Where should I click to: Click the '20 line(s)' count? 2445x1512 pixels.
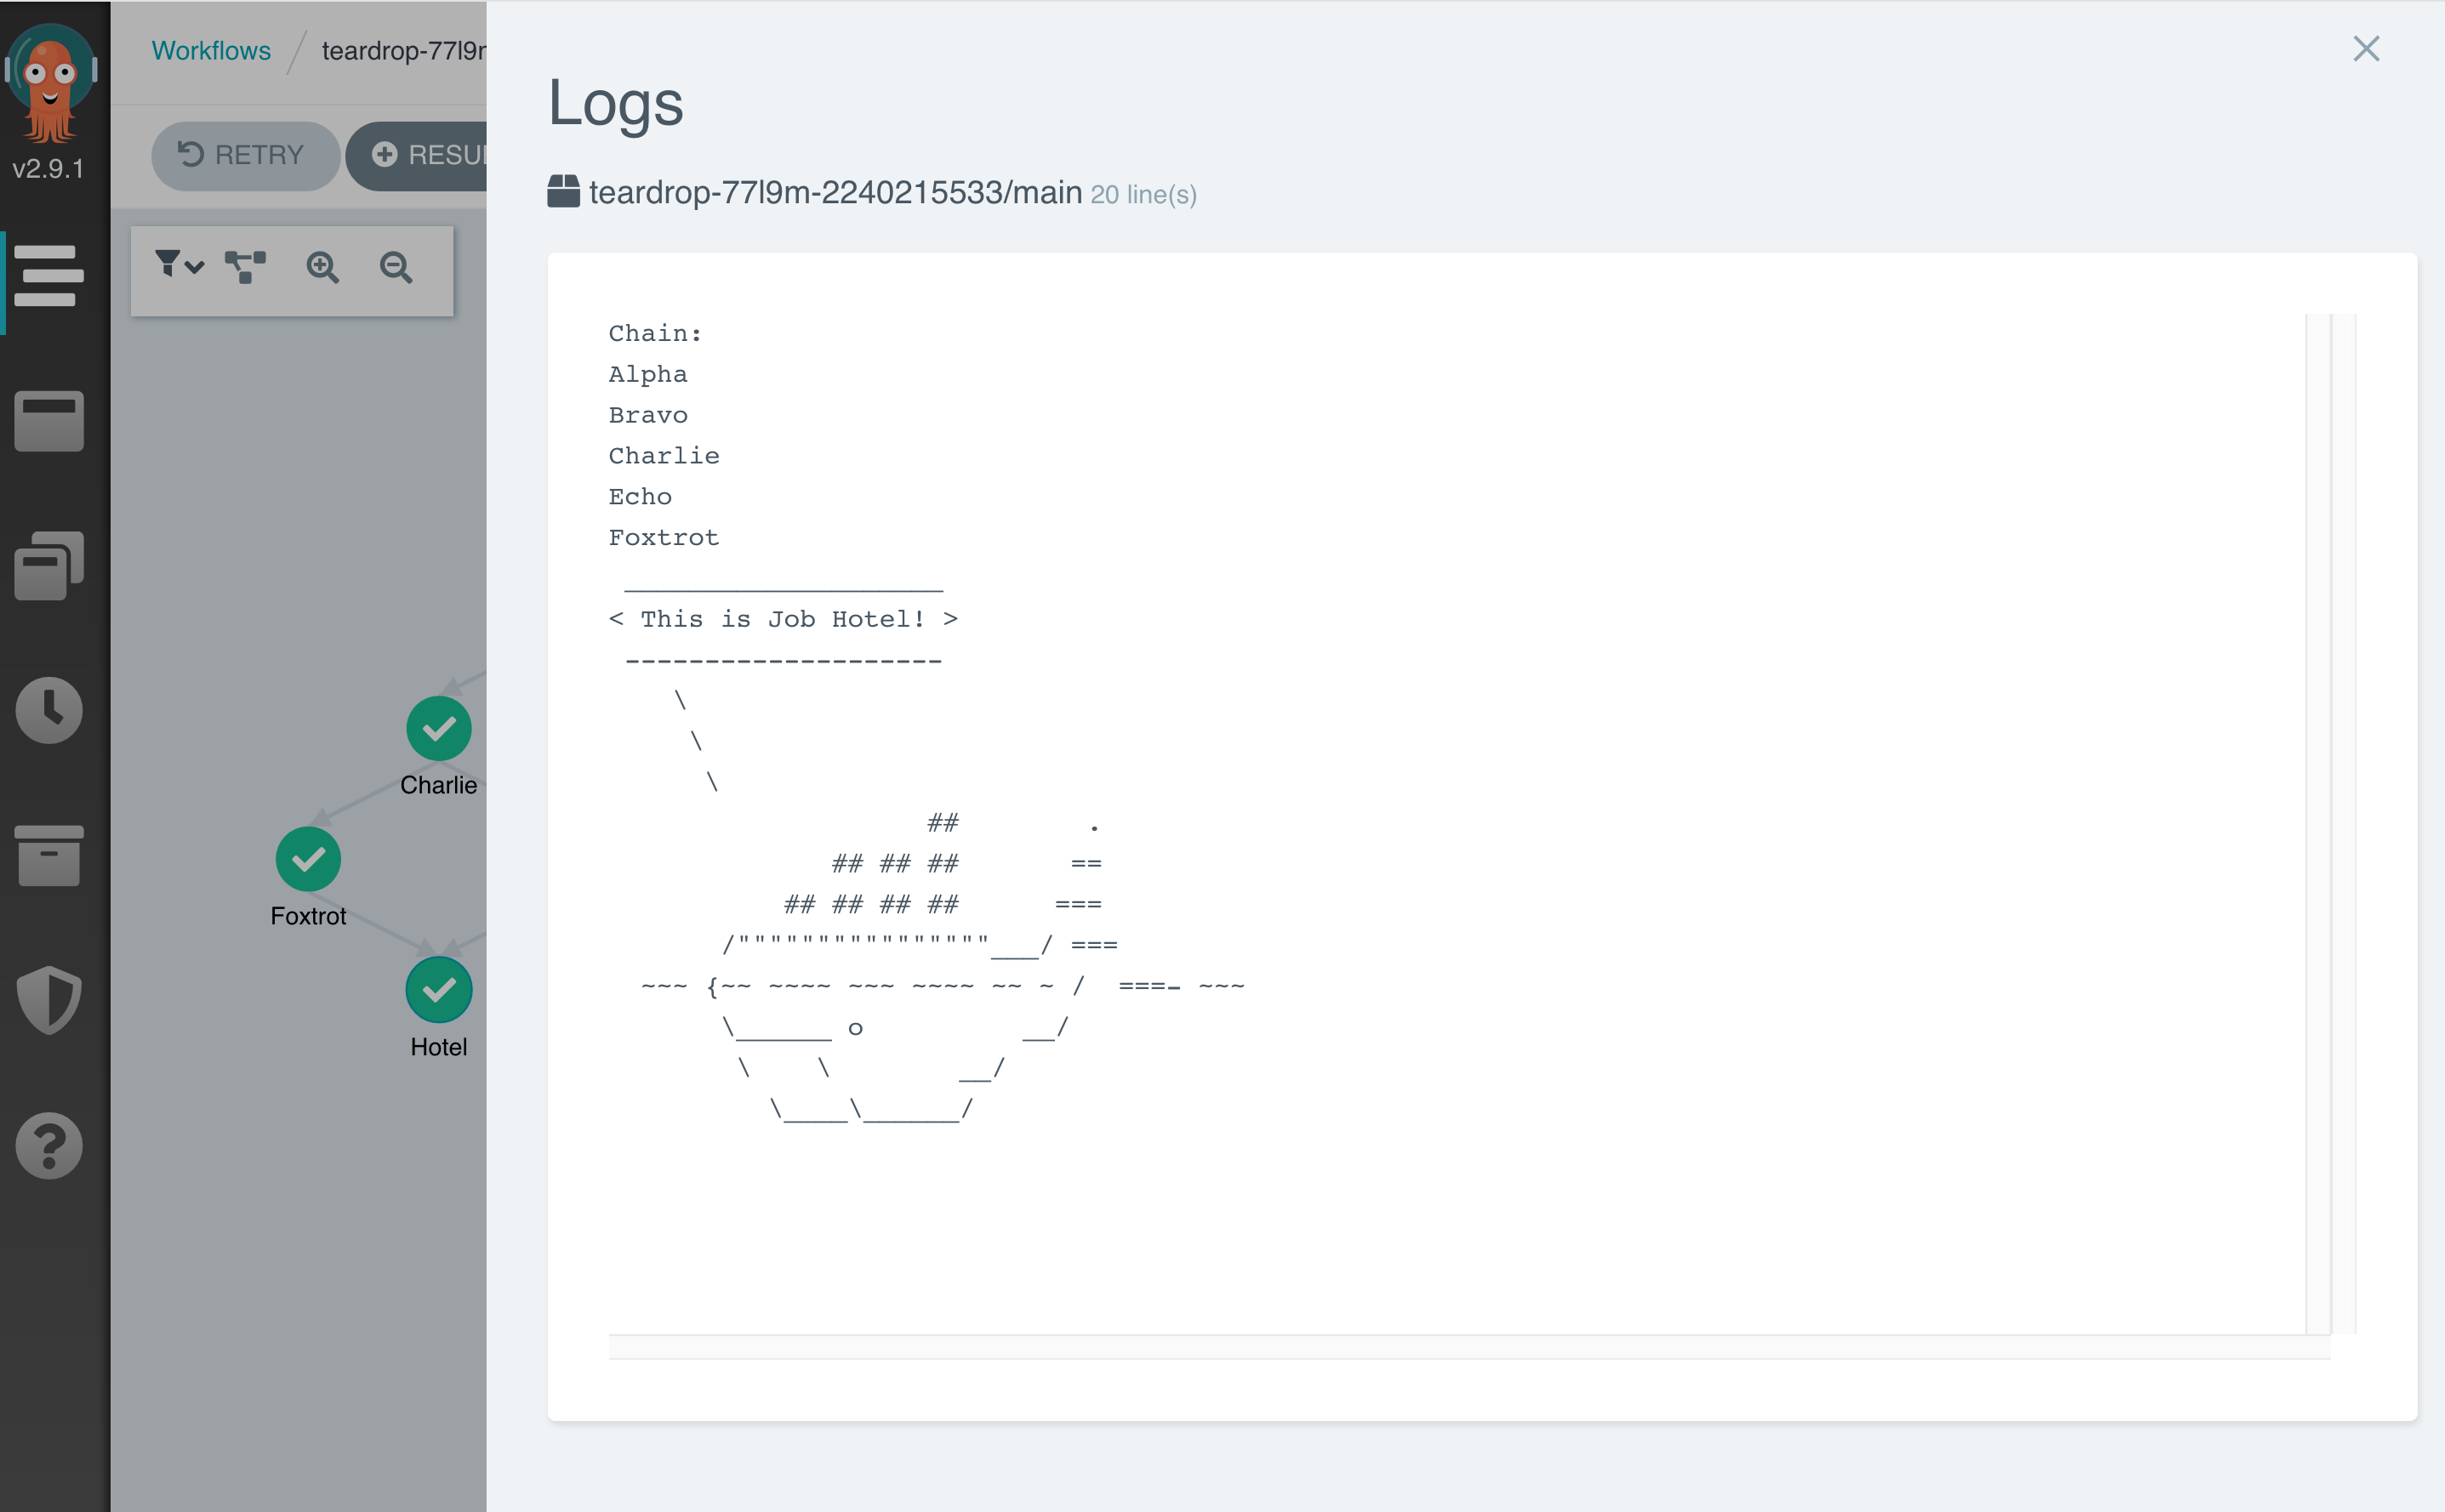pos(1143,194)
